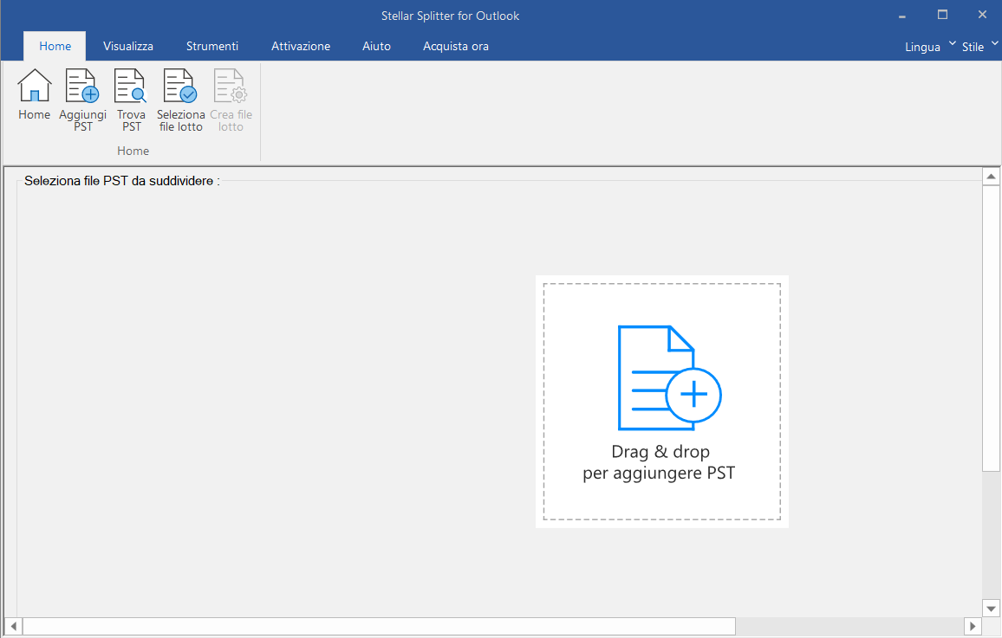The width and height of the screenshot is (1002, 638).
Task: Click the horizontal scrollbar right arrow
Action: pyautogui.click(x=973, y=626)
